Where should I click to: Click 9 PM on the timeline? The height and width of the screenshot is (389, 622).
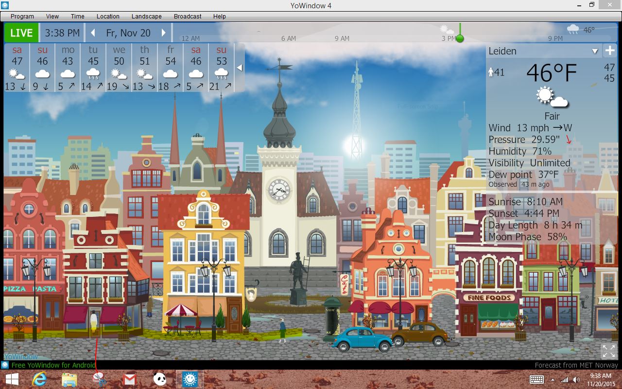point(555,38)
